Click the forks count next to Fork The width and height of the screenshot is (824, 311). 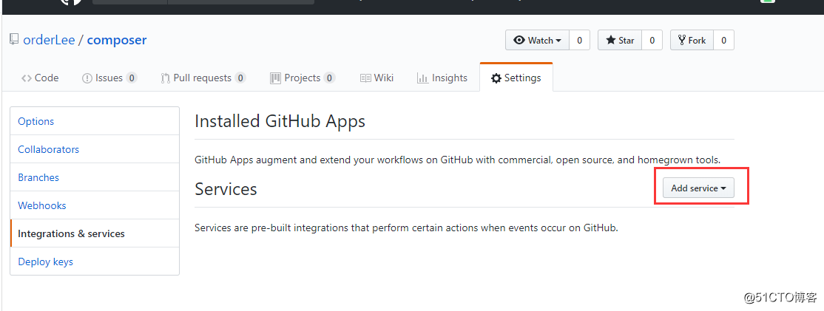tap(723, 40)
